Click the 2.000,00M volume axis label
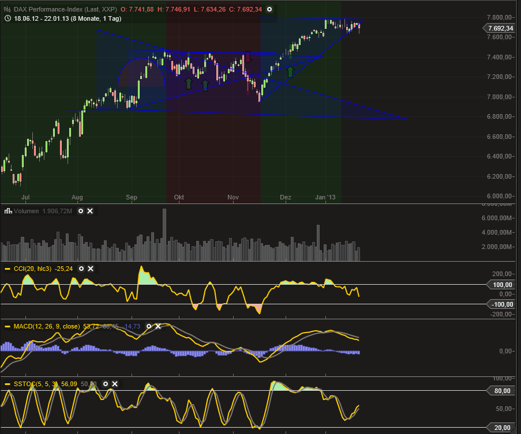 coord(496,247)
